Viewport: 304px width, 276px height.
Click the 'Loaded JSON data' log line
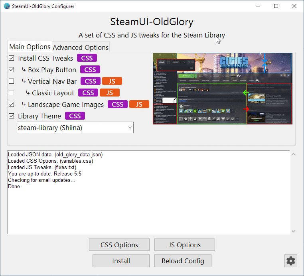pyautogui.click(x=55, y=154)
